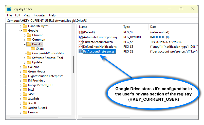Click the (Default) string value icon
This screenshot has width=204, height=125.
[x=81, y=32]
